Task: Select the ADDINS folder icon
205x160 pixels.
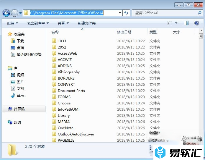Action: pyautogui.click(x=54, y=66)
